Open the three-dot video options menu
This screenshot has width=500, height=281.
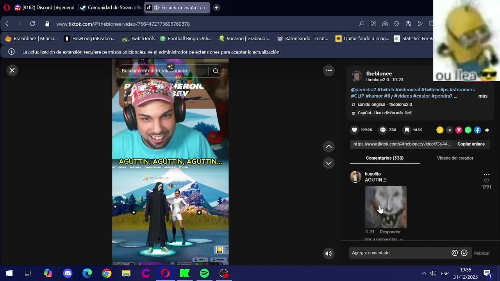(x=329, y=70)
